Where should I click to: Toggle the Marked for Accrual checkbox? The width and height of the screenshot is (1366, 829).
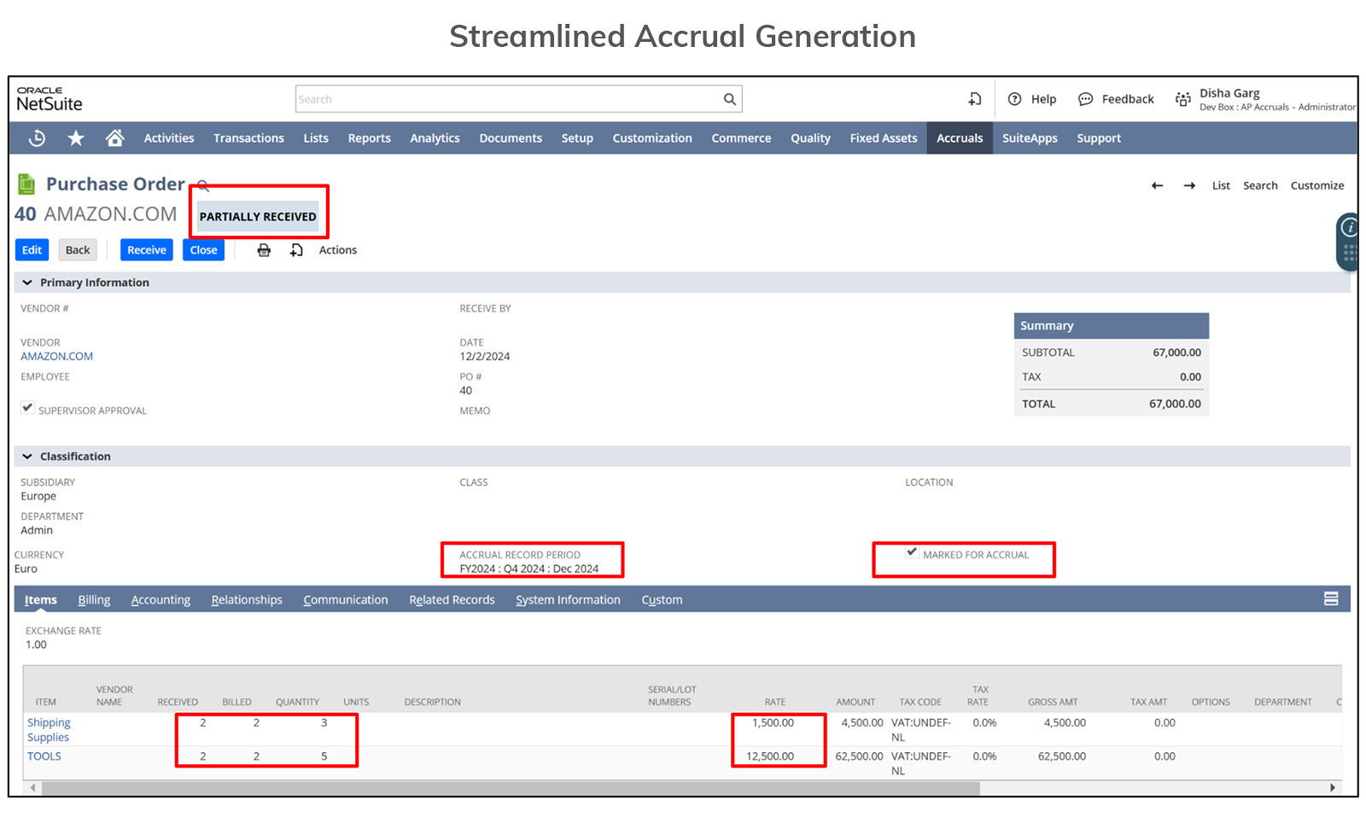(912, 552)
